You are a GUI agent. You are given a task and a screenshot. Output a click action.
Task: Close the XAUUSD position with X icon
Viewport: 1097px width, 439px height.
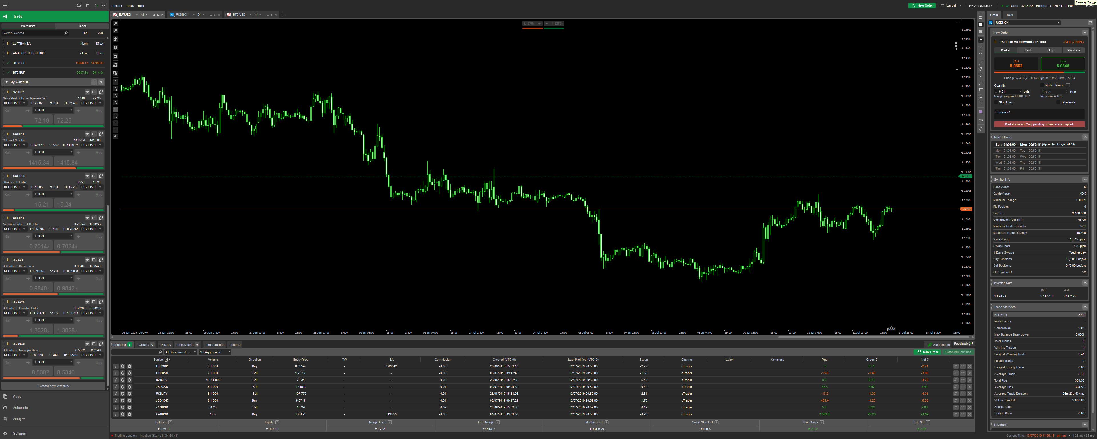970,414
